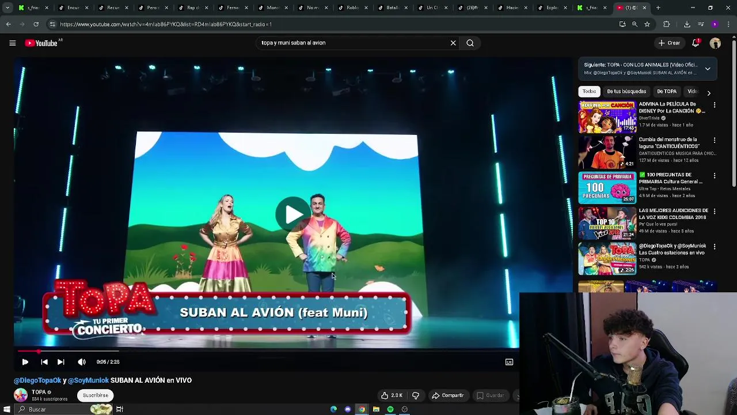Open the @SoyMuniok channel mention

click(88, 380)
